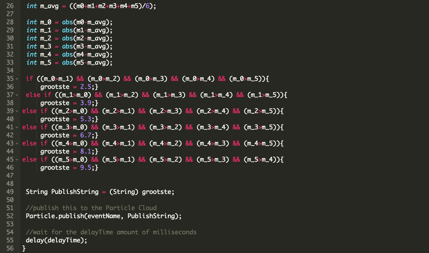Click the '//publish this to the Particle Cloud' comment

click(91, 208)
